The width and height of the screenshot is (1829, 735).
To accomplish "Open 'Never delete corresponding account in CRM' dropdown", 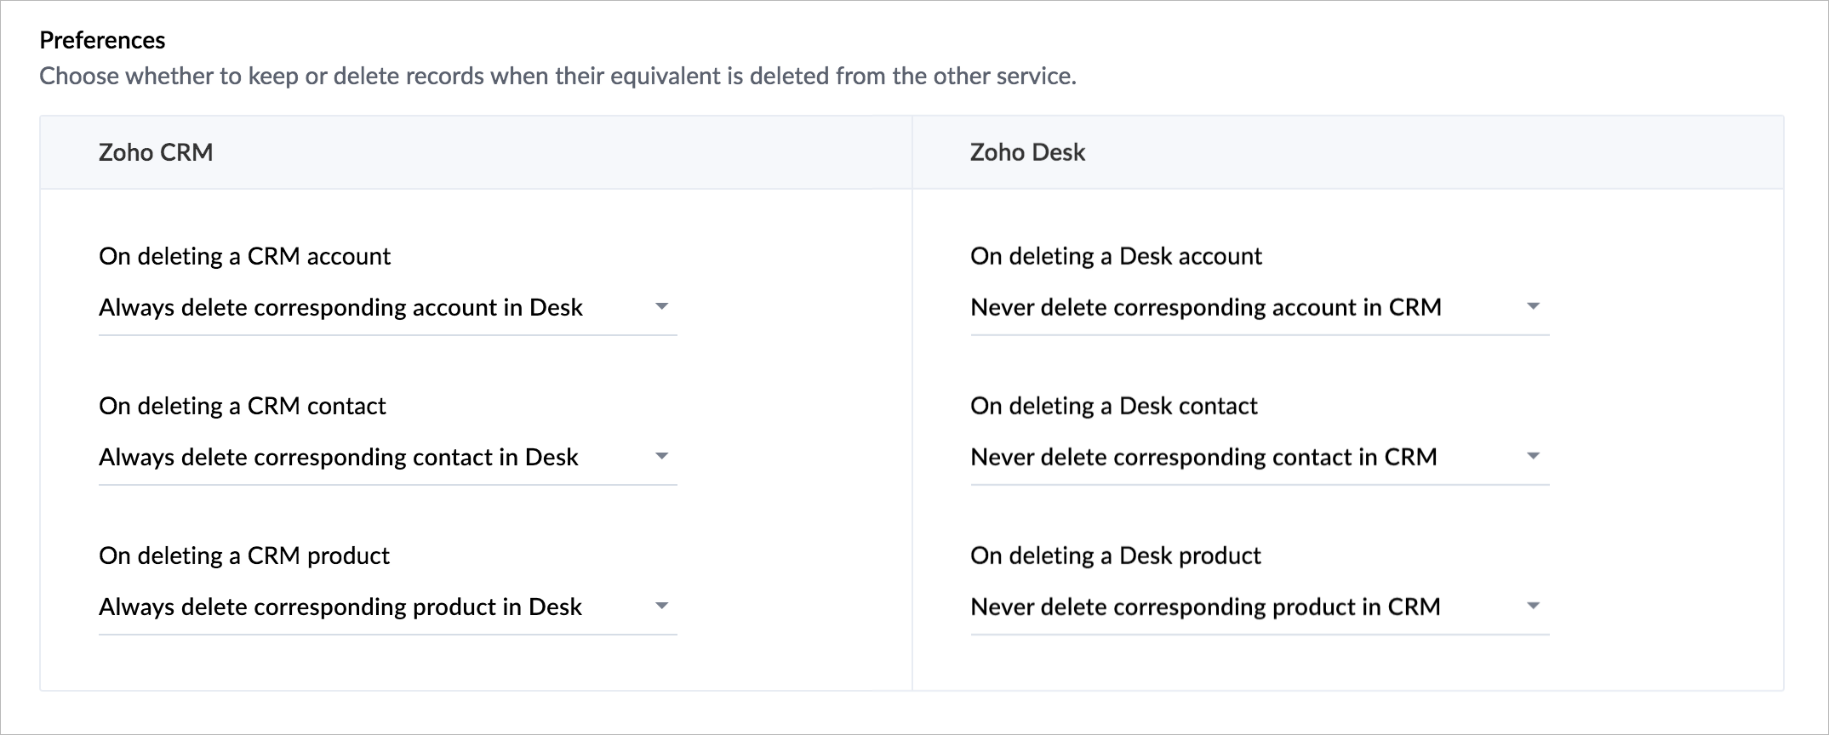I will 1205,308.
